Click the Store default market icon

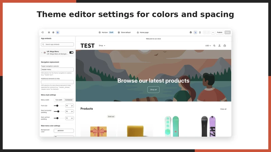119,32
